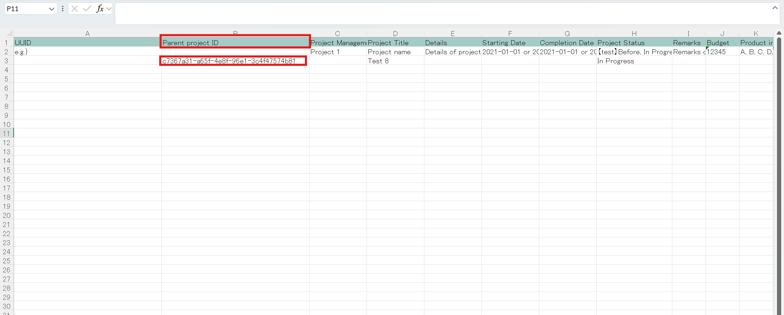Click the three-dot name box resize handle
The image size is (784, 315).
(x=63, y=9)
